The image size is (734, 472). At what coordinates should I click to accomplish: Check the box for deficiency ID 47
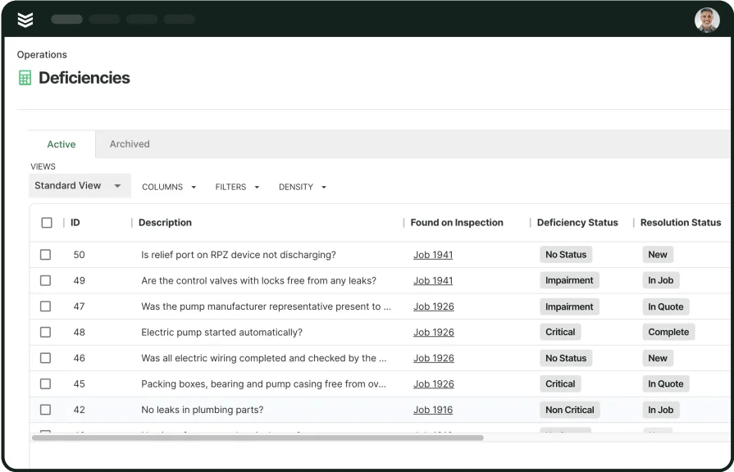(x=45, y=306)
